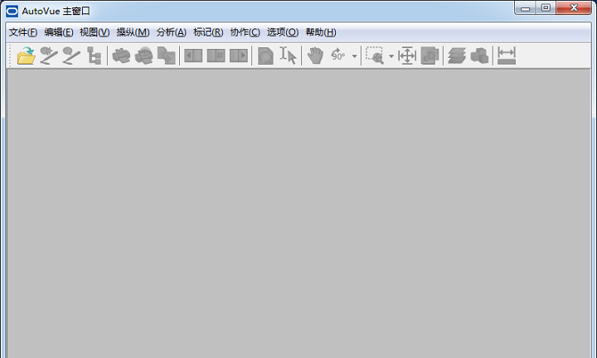Viewport: 597px width, 358px height.
Task: Click the AutoVue window title bar icon
Action: pyautogui.click(x=12, y=11)
